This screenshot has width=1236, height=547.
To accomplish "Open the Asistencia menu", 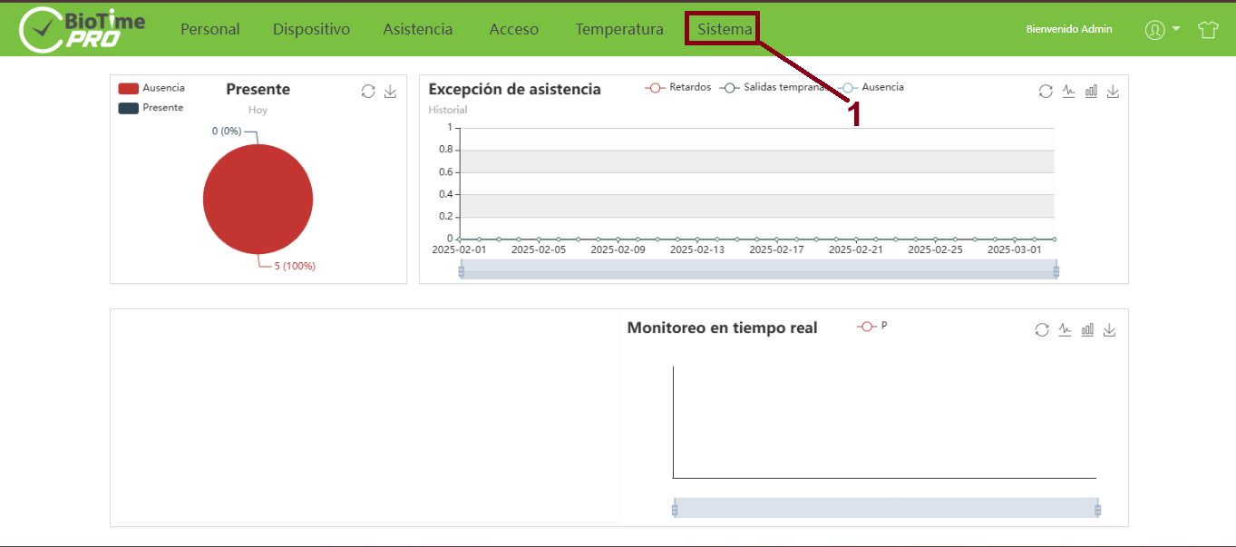I will (417, 28).
